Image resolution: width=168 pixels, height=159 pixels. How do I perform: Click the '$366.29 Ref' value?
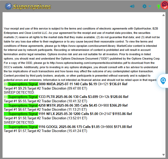click(119, 105)
